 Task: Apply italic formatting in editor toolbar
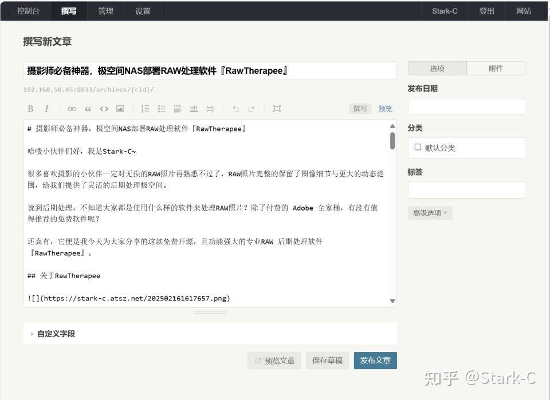pyautogui.click(x=46, y=109)
